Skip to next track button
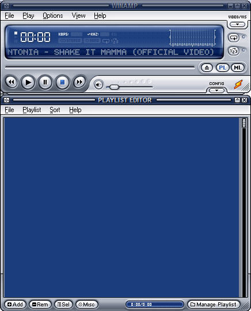The image size is (251, 311). click(x=79, y=82)
